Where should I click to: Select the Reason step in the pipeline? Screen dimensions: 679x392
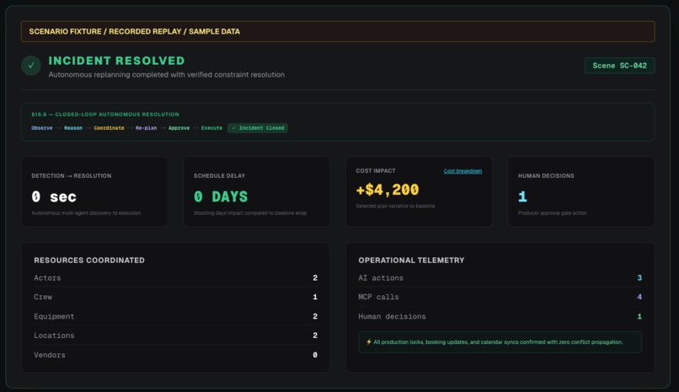pyautogui.click(x=73, y=128)
